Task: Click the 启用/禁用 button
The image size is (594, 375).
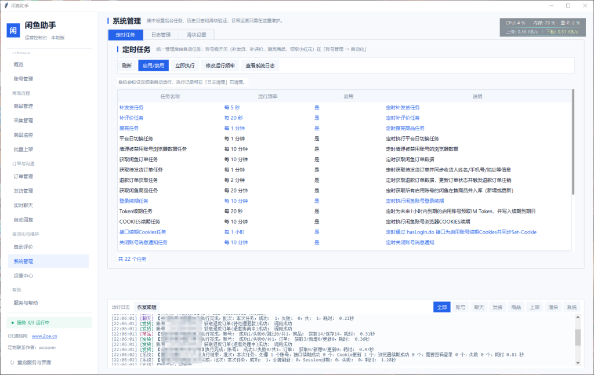Action: 153,65
